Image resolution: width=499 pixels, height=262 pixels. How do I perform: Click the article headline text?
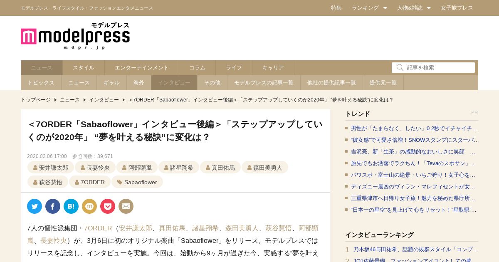[x=175, y=131]
